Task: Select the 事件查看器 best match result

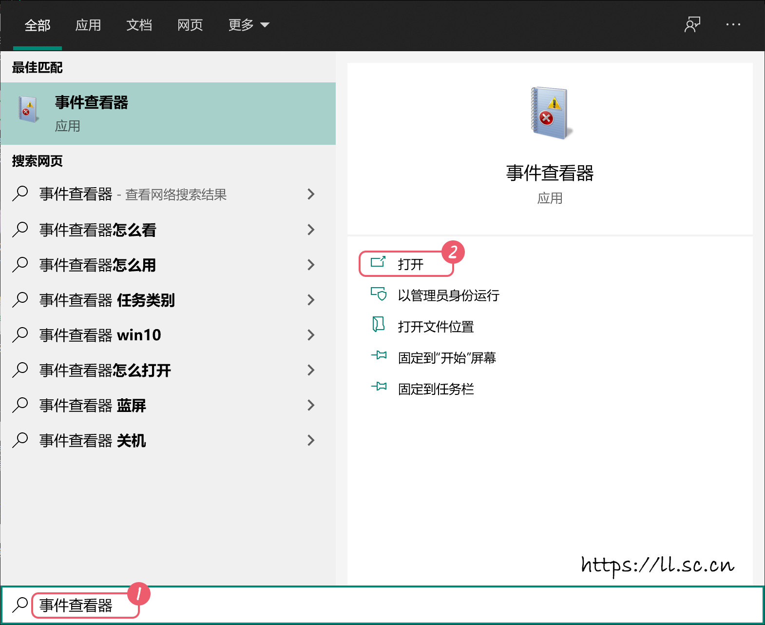Action: [x=168, y=114]
